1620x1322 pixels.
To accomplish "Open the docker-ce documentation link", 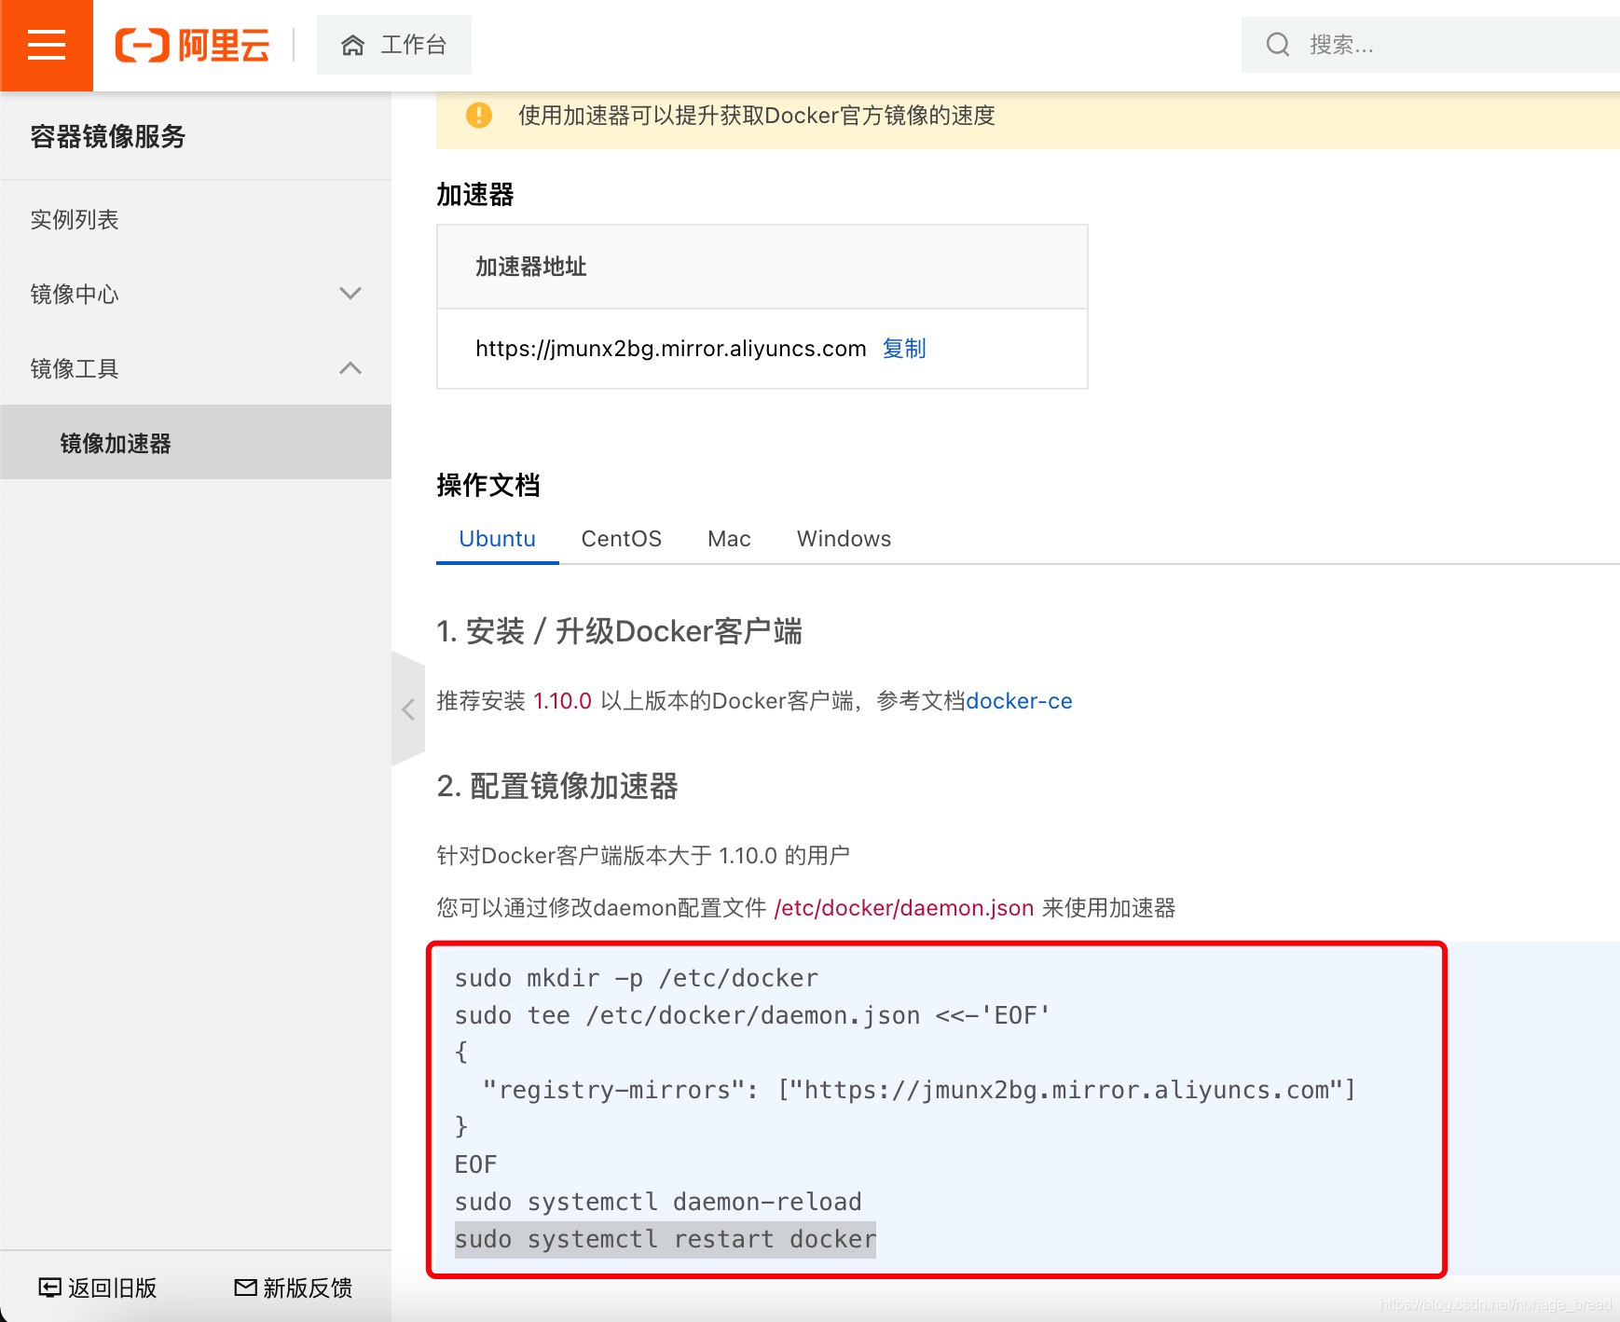I will (x=1020, y=701).
